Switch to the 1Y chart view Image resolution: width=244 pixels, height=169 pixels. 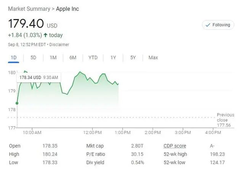[113, 58]
